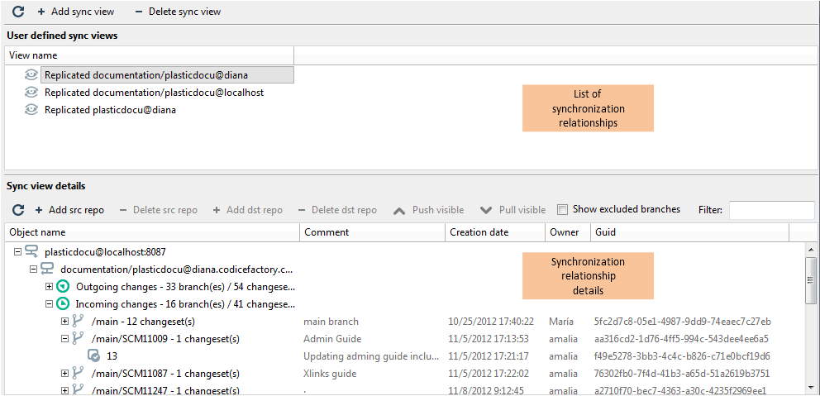The height and width of the screenshot is (396, 820).
Task: Sort by Creation date column
Action: (495, 232)
